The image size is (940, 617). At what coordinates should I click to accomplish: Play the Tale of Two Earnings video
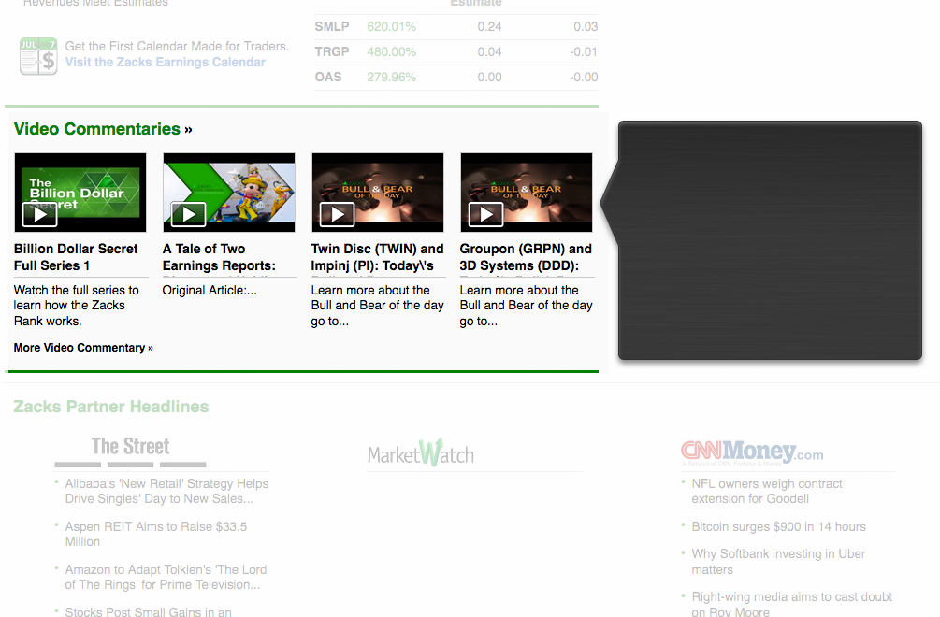(x=228, y=193)
